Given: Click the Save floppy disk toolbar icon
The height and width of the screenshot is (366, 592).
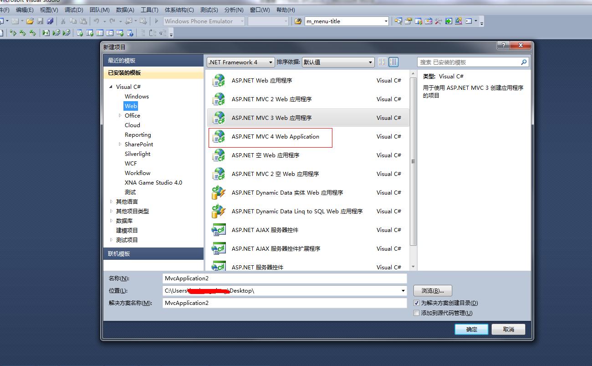Looking at the screenshot, I should point(40,21).
